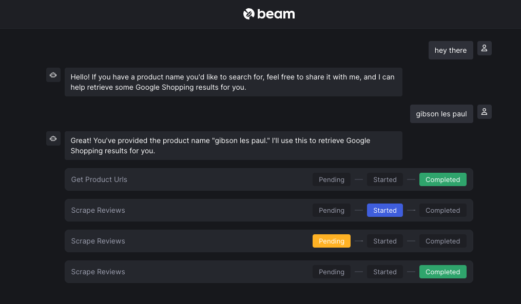
Task: Click Pending status in Get Product Urls row
Action: click(331, 179)
